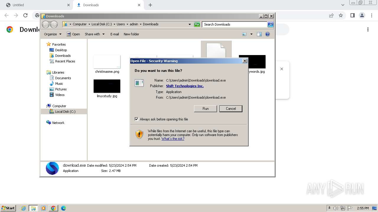The width and height of the screenshot is (378, 212).
Task: Click the search magnifier in Explorer
Action: (271, 24)
